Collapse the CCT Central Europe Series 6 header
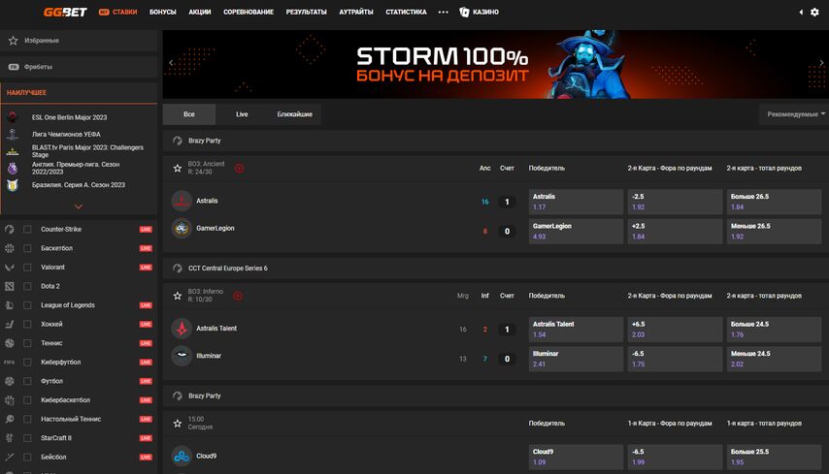 point(495,269)
